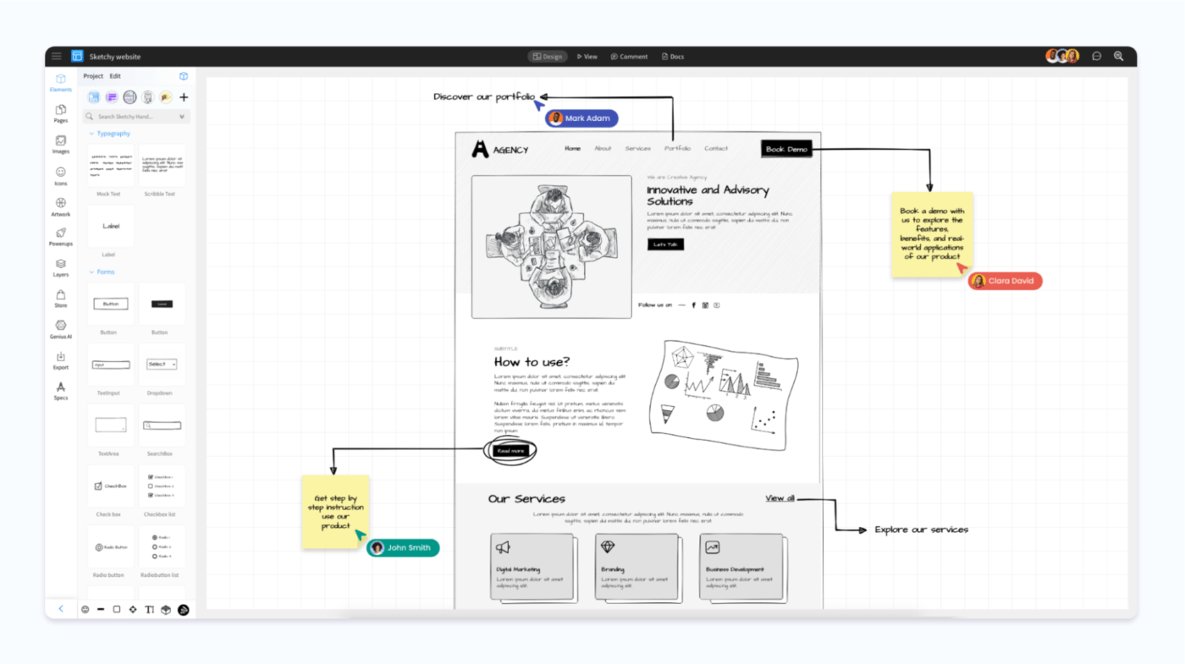The width and height of the screenshot is (1185, 664).
Task: Add a new UI kit with plus icon
Action: click(x=184, y=97)
